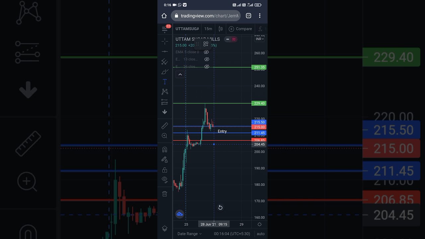Click the blue 211.45 price label
Viewport: 425px width, 239px height.
pyautogui.click(x=259, y=133)
